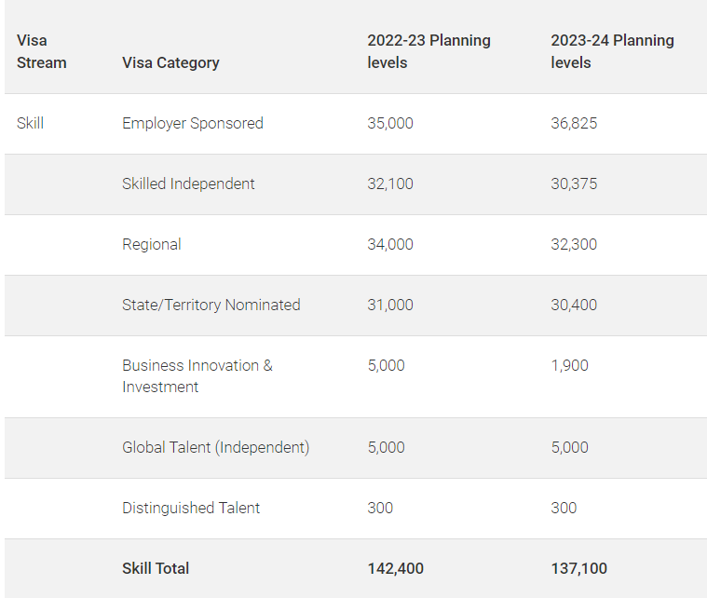The width and height of the screenshot is (707, 598).
Task: Click the 36,825 Employer Sponsored value
Action: [x=574, y=123]
